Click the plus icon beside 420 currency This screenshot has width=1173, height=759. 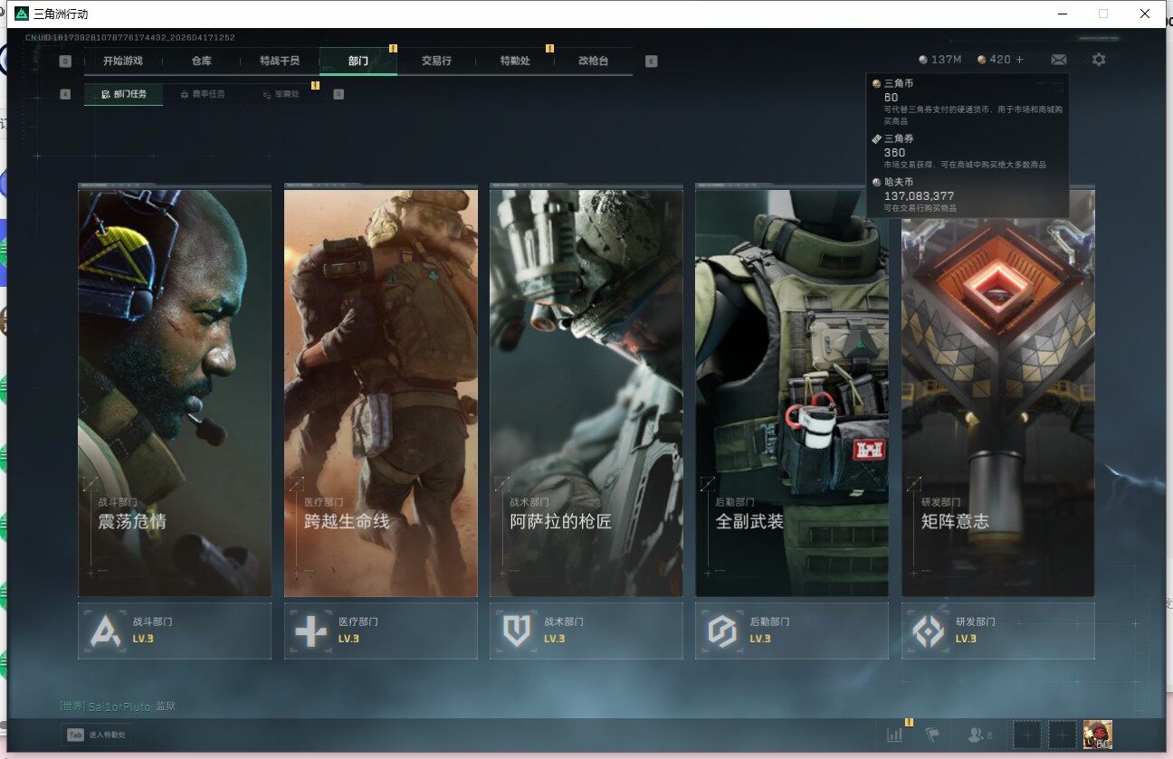tap(1020, 60)
